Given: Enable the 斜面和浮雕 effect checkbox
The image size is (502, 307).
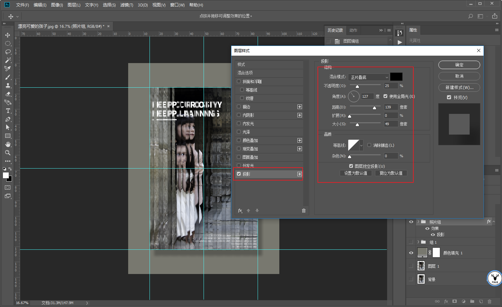Looking at the screenshot, I should point(239,82).
